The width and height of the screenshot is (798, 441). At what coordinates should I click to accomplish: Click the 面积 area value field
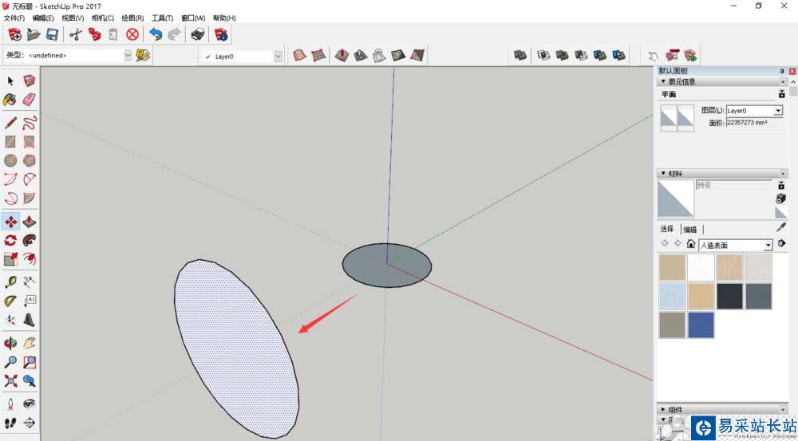754,123
